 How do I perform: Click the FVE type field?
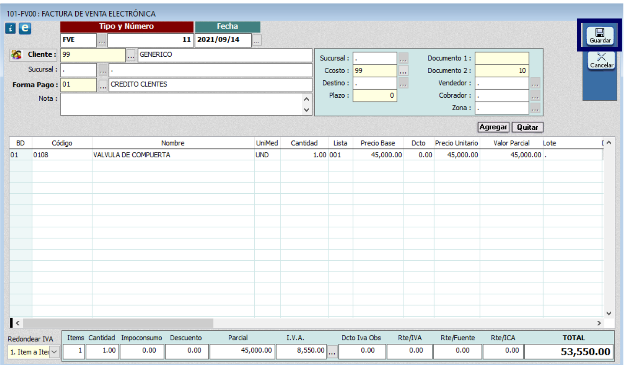(78, 40)
